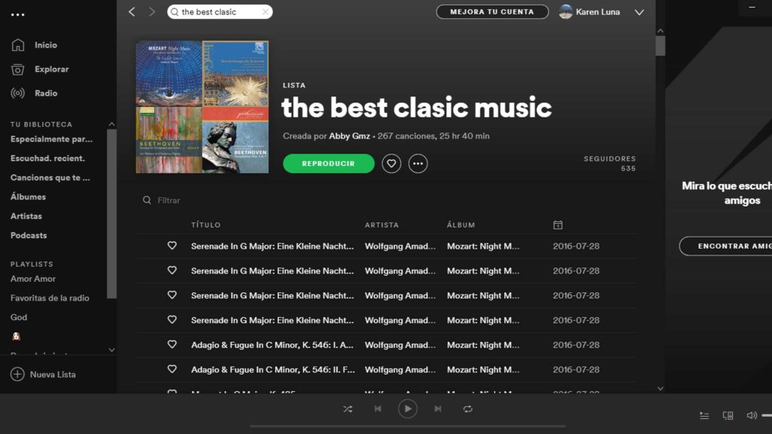Viewport: 772px width, 434px height.
Task: Click main scrollbar up arrow
Action: 660,30
